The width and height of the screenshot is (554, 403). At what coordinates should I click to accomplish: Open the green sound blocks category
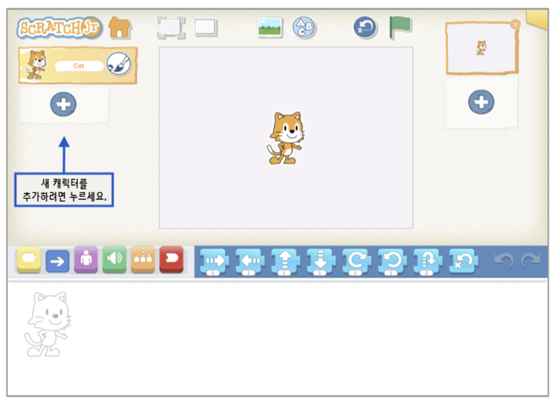[x=114, y=260]
